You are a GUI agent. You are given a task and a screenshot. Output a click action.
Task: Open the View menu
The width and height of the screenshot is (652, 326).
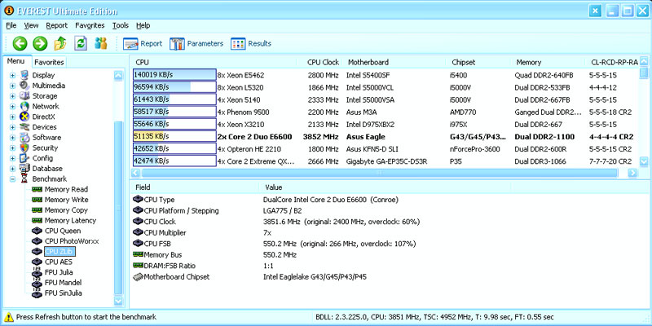31,25
